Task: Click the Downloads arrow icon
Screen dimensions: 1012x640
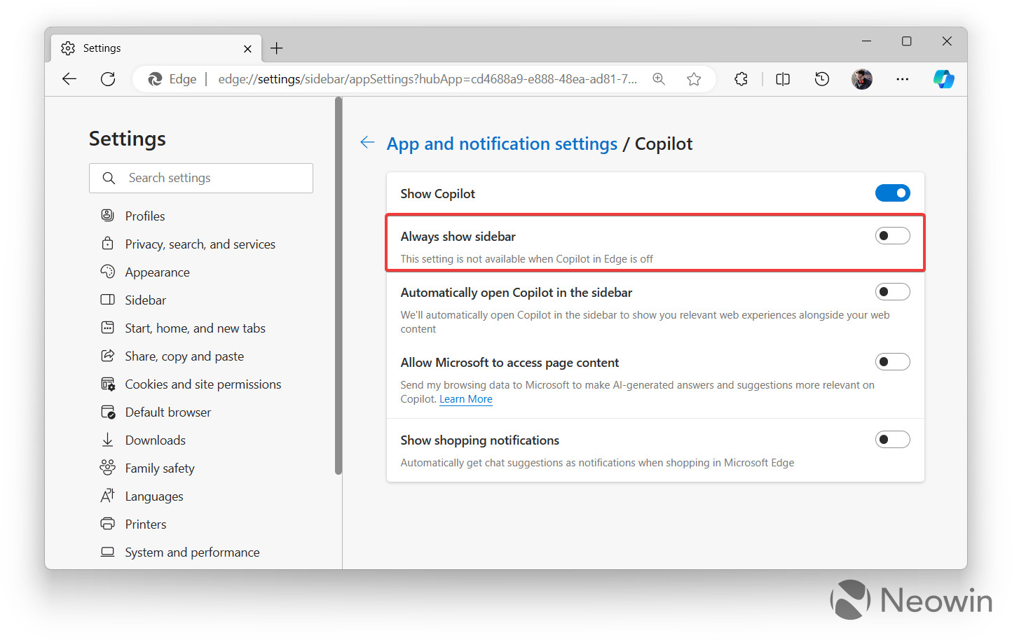Action: [x=107, y=440]
